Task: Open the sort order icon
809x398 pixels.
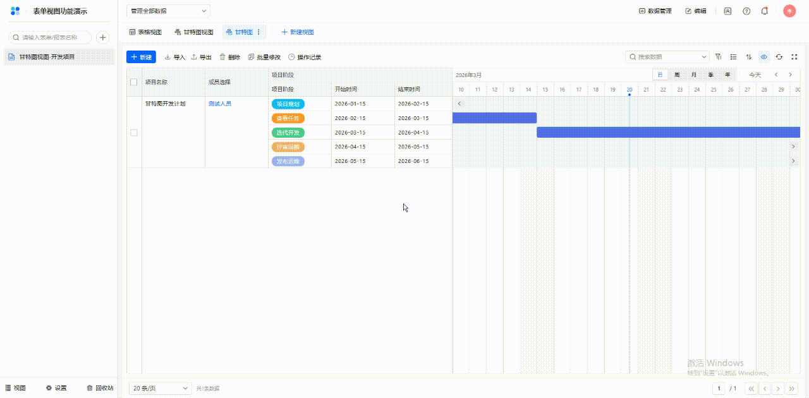Action: [x=749, y=57]
